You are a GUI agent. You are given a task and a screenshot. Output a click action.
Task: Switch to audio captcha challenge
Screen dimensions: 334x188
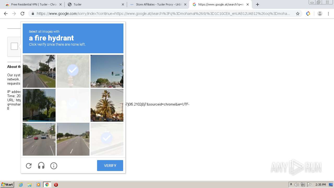coord(41,166)
